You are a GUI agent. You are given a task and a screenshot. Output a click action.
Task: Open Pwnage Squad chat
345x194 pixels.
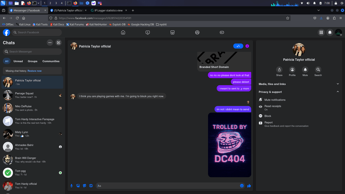click(x=32, y=95)
